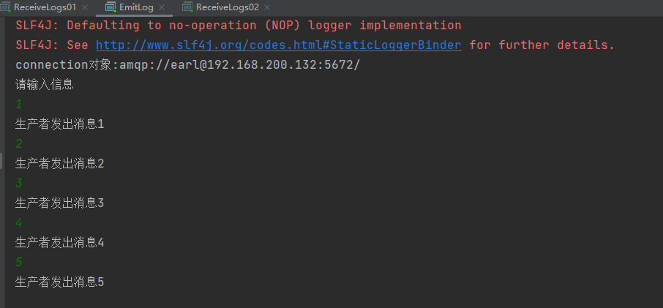The width and height of the screenshot is (663, 308).
Task: Click the green input value 2
Action: click(18, 143)
